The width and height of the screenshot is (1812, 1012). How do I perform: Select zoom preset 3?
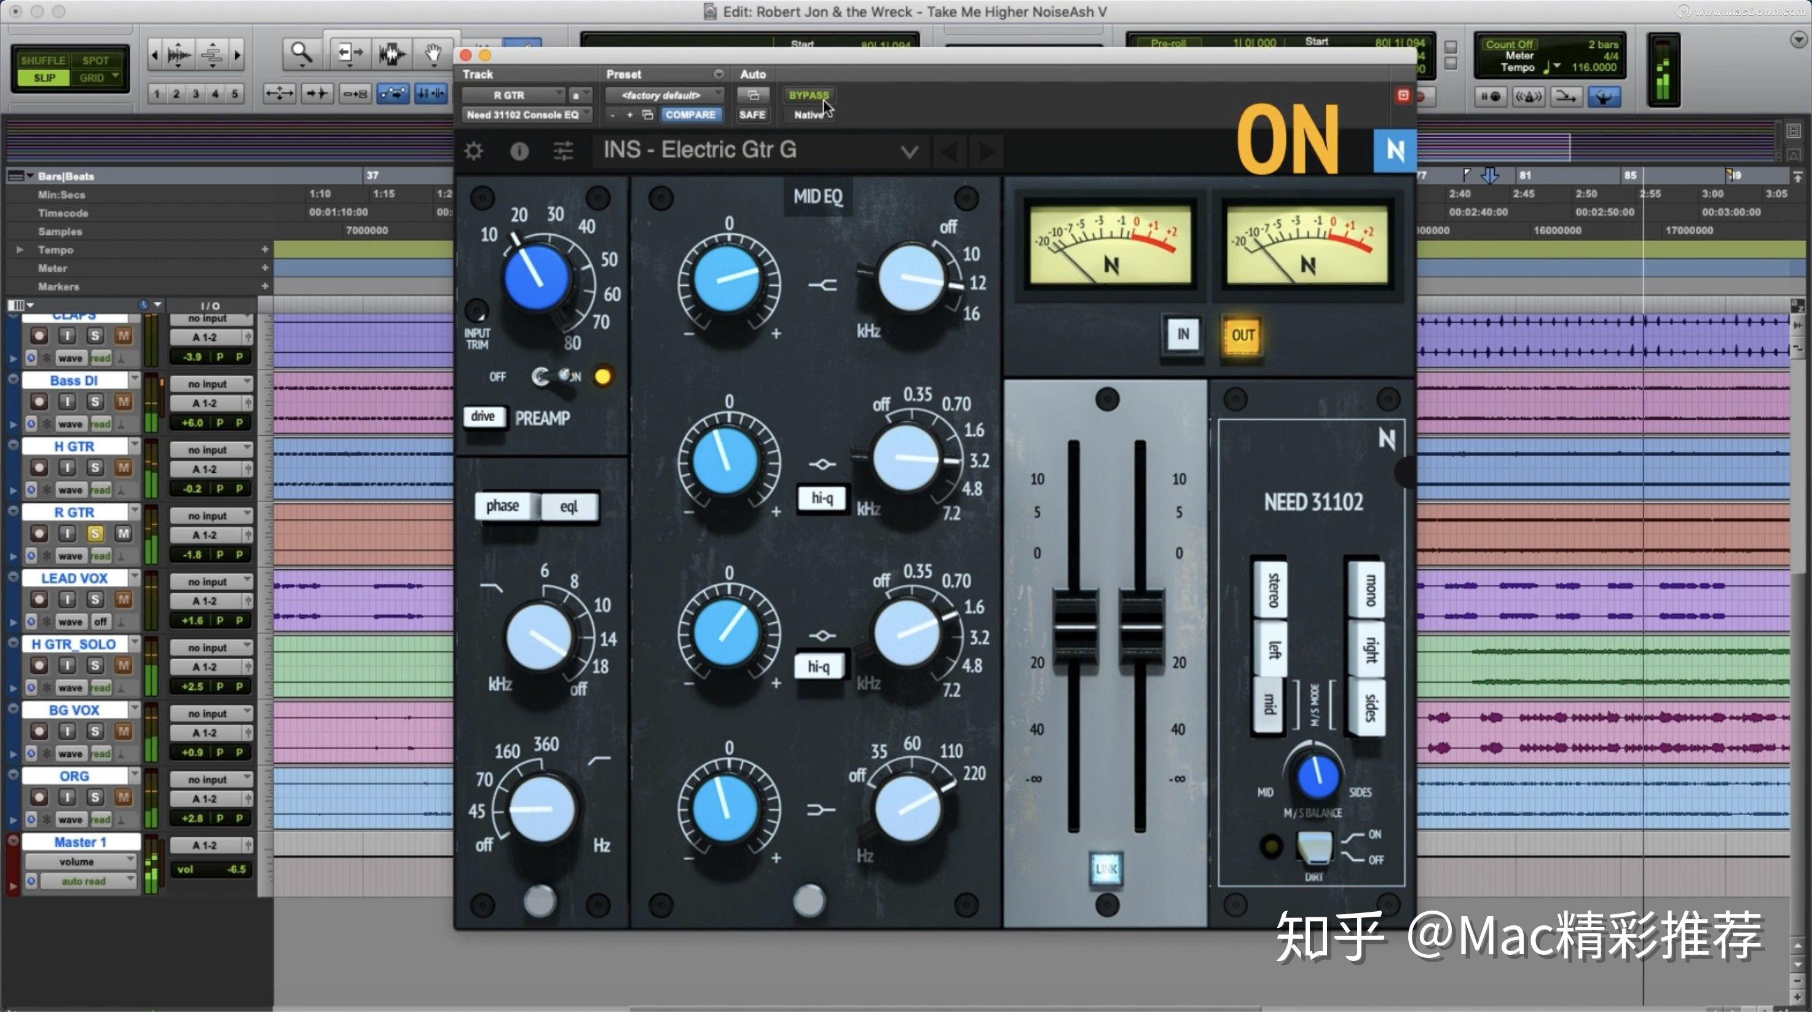tap(195, 93)
